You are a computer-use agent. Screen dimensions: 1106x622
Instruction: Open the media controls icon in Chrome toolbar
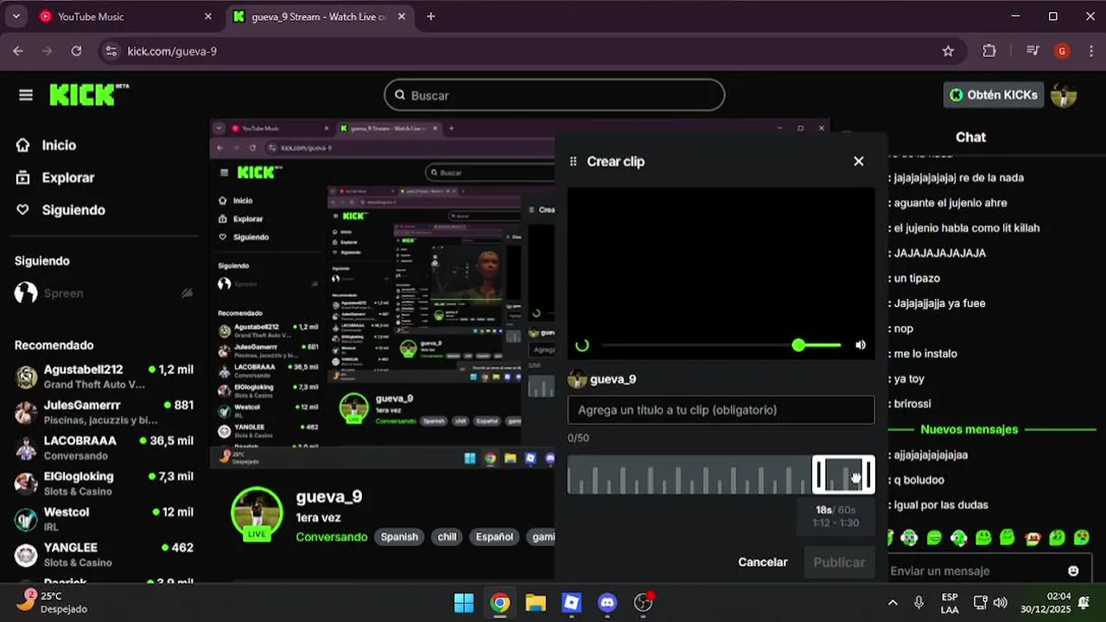click(x=1032, y=51)
